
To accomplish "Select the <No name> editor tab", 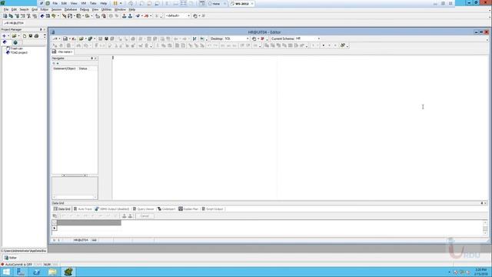I will [x=62, y=52].
